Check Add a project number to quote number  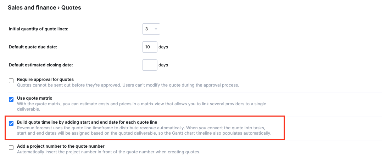pos(11,148)
